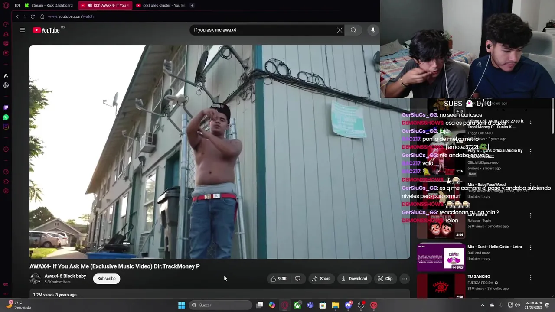The height and width of the screenshot is (312, 555).
Task: Open the Awax4 channel avatar
Action: (35, 279)
